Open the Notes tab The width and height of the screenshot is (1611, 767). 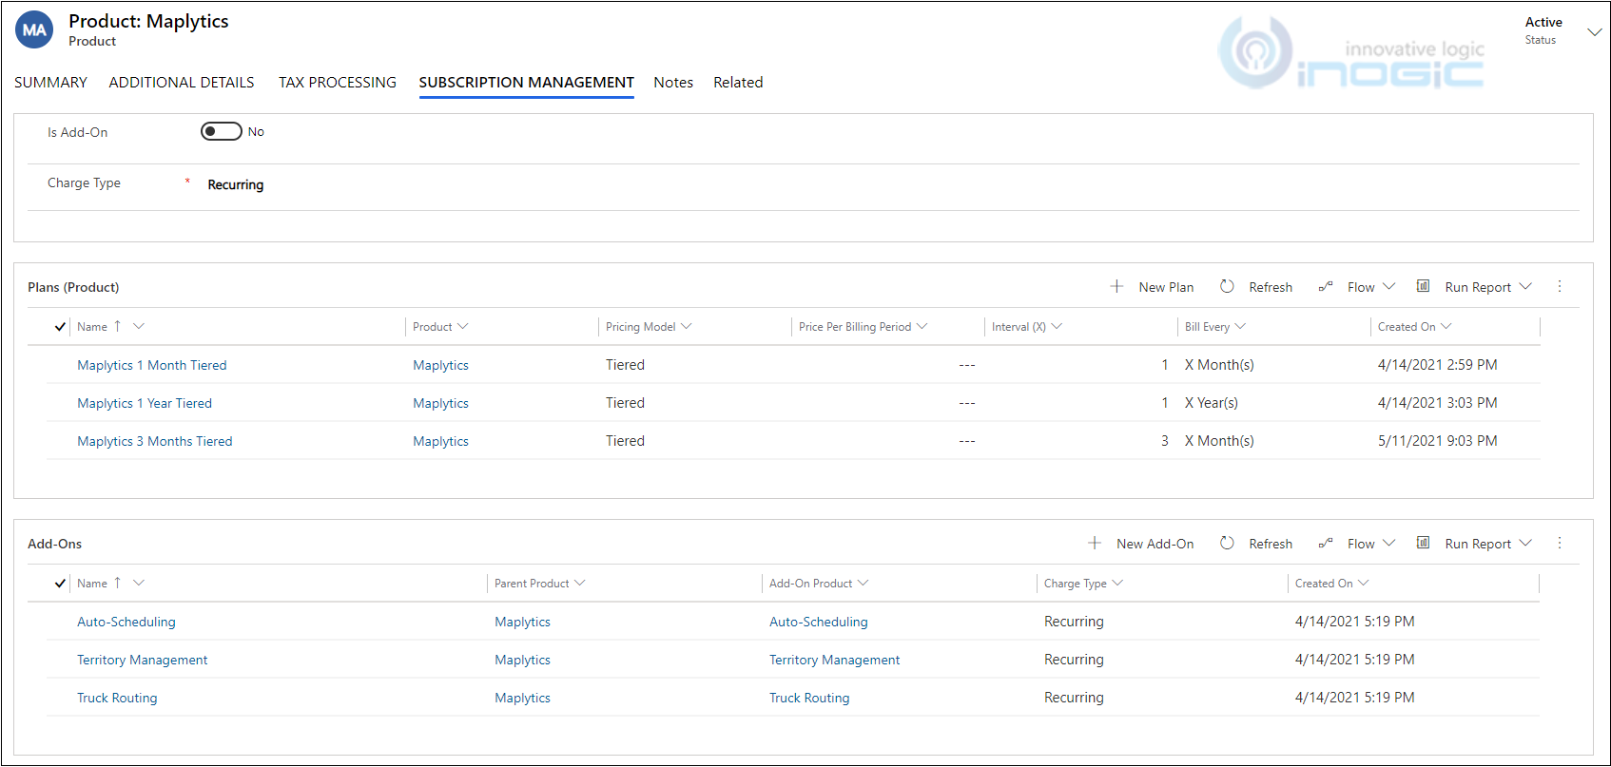click(x=673, y=83)
